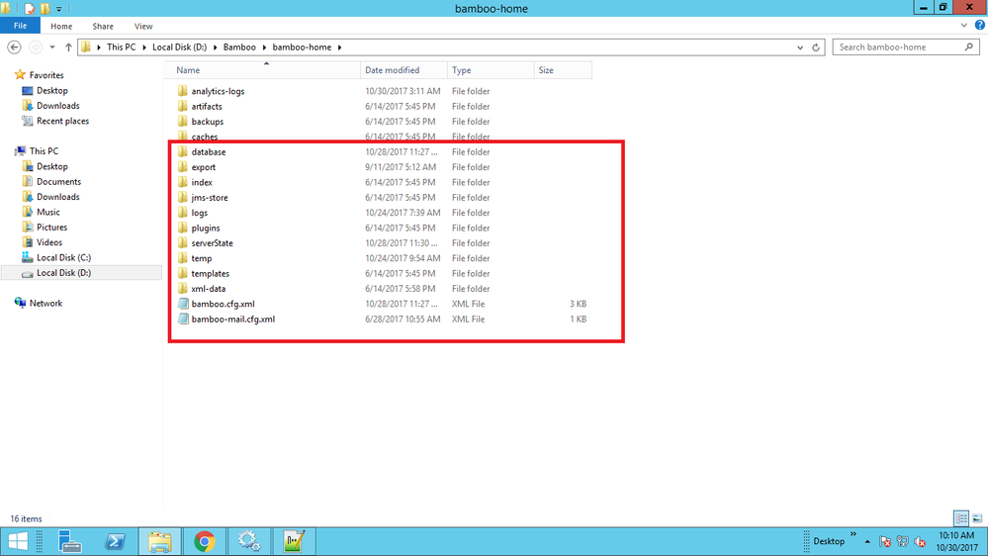Select the backups folder
This screenshot has width=988, height=556.
point(208,122)
